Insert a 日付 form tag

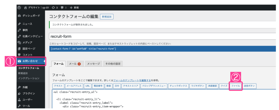117,86
